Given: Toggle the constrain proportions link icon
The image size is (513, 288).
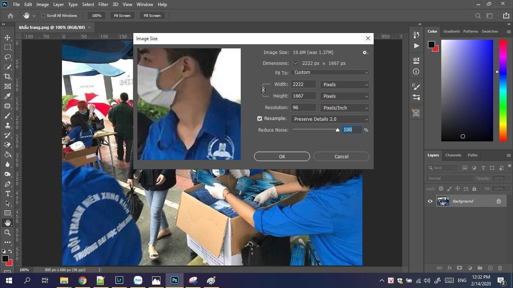Looking at the screenshot, I should [x=263, y=90].
